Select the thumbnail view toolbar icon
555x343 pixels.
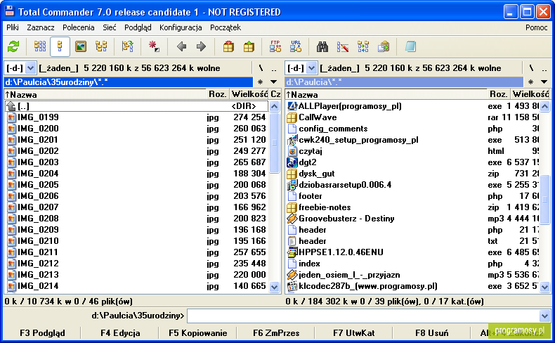pos(81,46)
